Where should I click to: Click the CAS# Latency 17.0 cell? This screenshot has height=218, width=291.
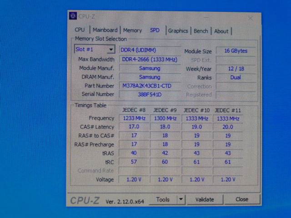(134, 127)
